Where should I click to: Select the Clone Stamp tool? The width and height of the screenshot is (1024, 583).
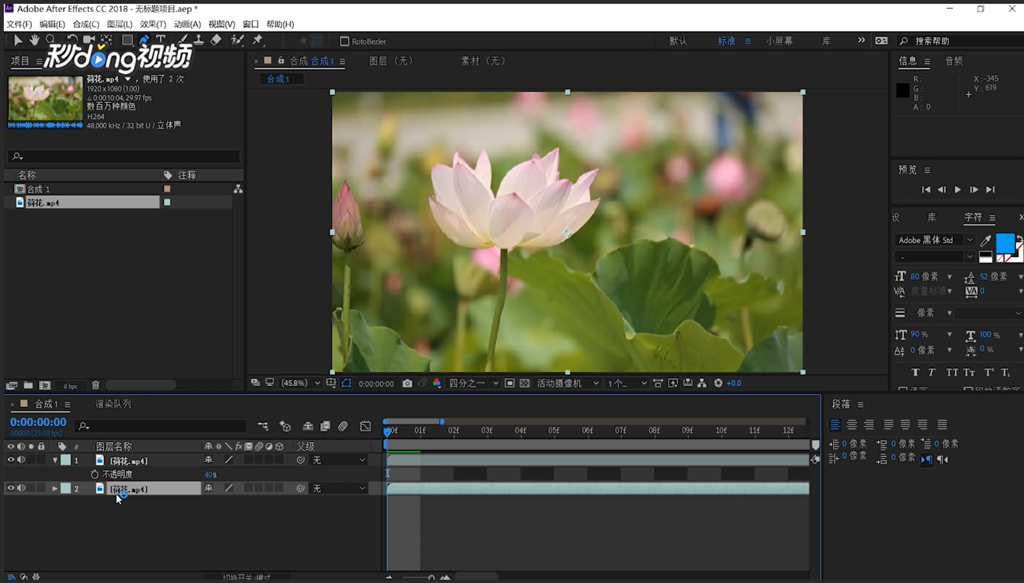tap(199, 40)
